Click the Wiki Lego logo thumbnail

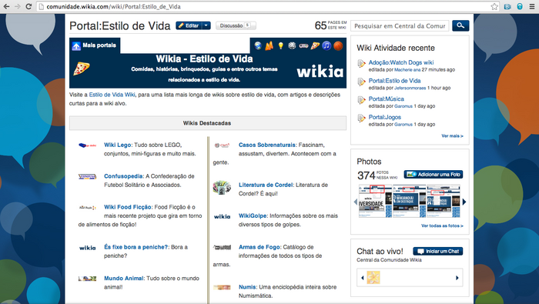tap(87, 145)
